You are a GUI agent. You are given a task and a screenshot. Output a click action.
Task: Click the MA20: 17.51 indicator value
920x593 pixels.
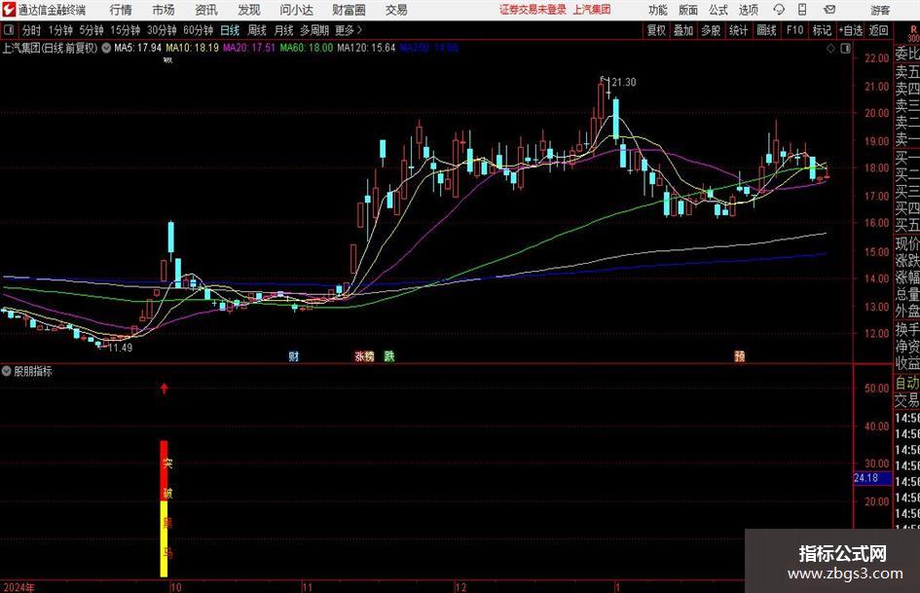249,48
